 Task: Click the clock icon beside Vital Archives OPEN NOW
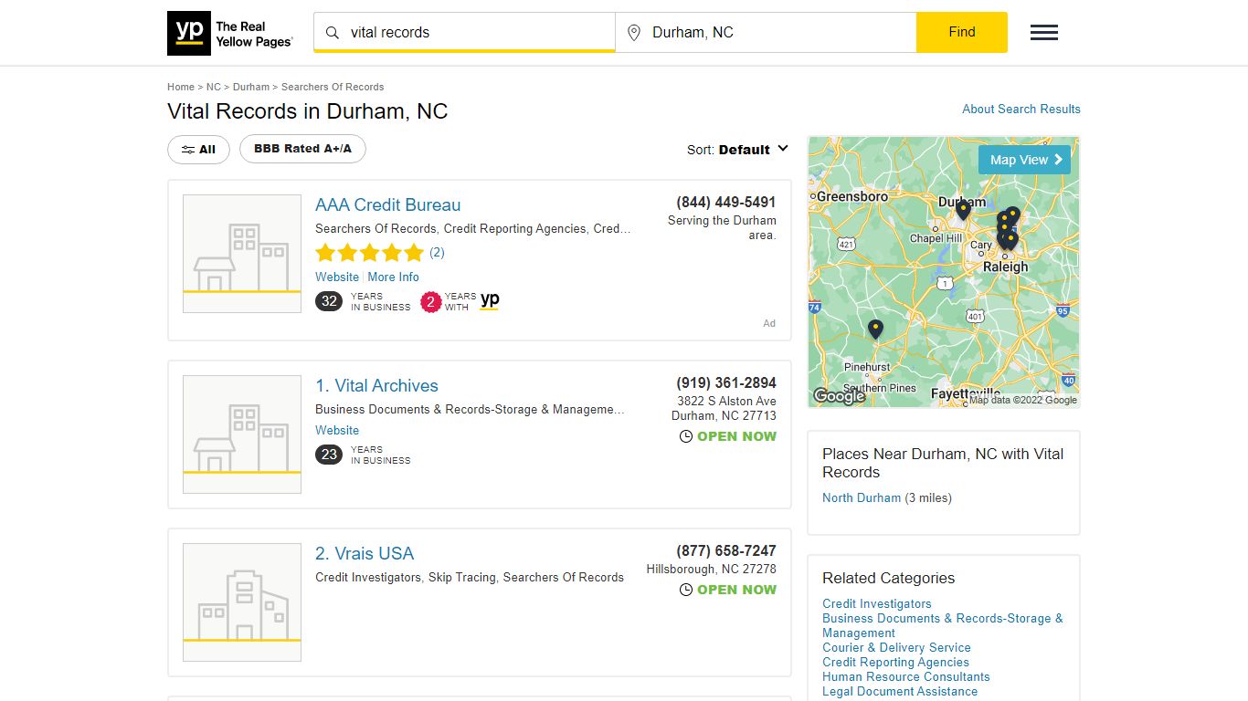[x=686, y=436]
